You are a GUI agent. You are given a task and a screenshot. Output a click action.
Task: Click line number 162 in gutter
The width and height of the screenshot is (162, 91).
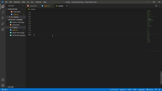point(29,12)
